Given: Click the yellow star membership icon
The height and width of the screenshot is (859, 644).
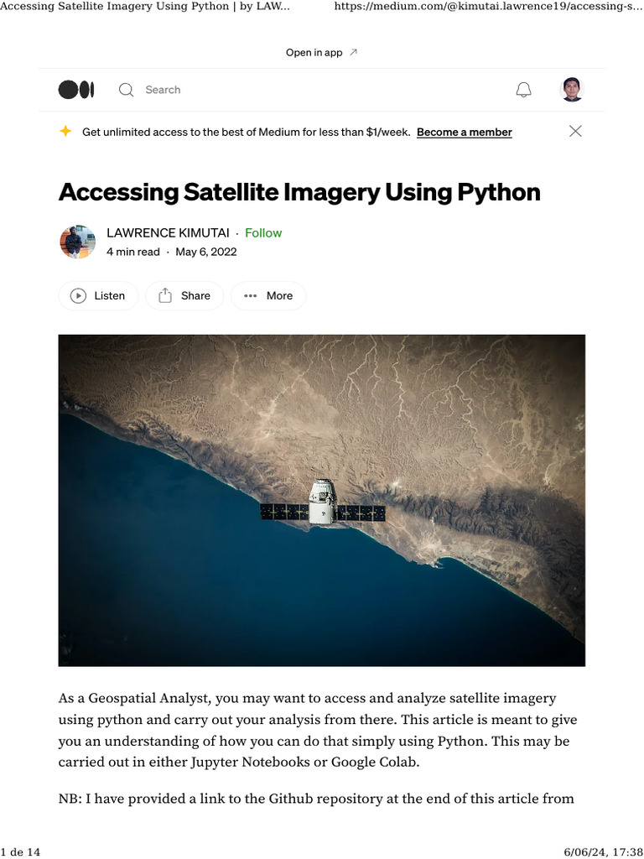Looking at the screenshot, I should pyautogui.click(x=65, y=132).
